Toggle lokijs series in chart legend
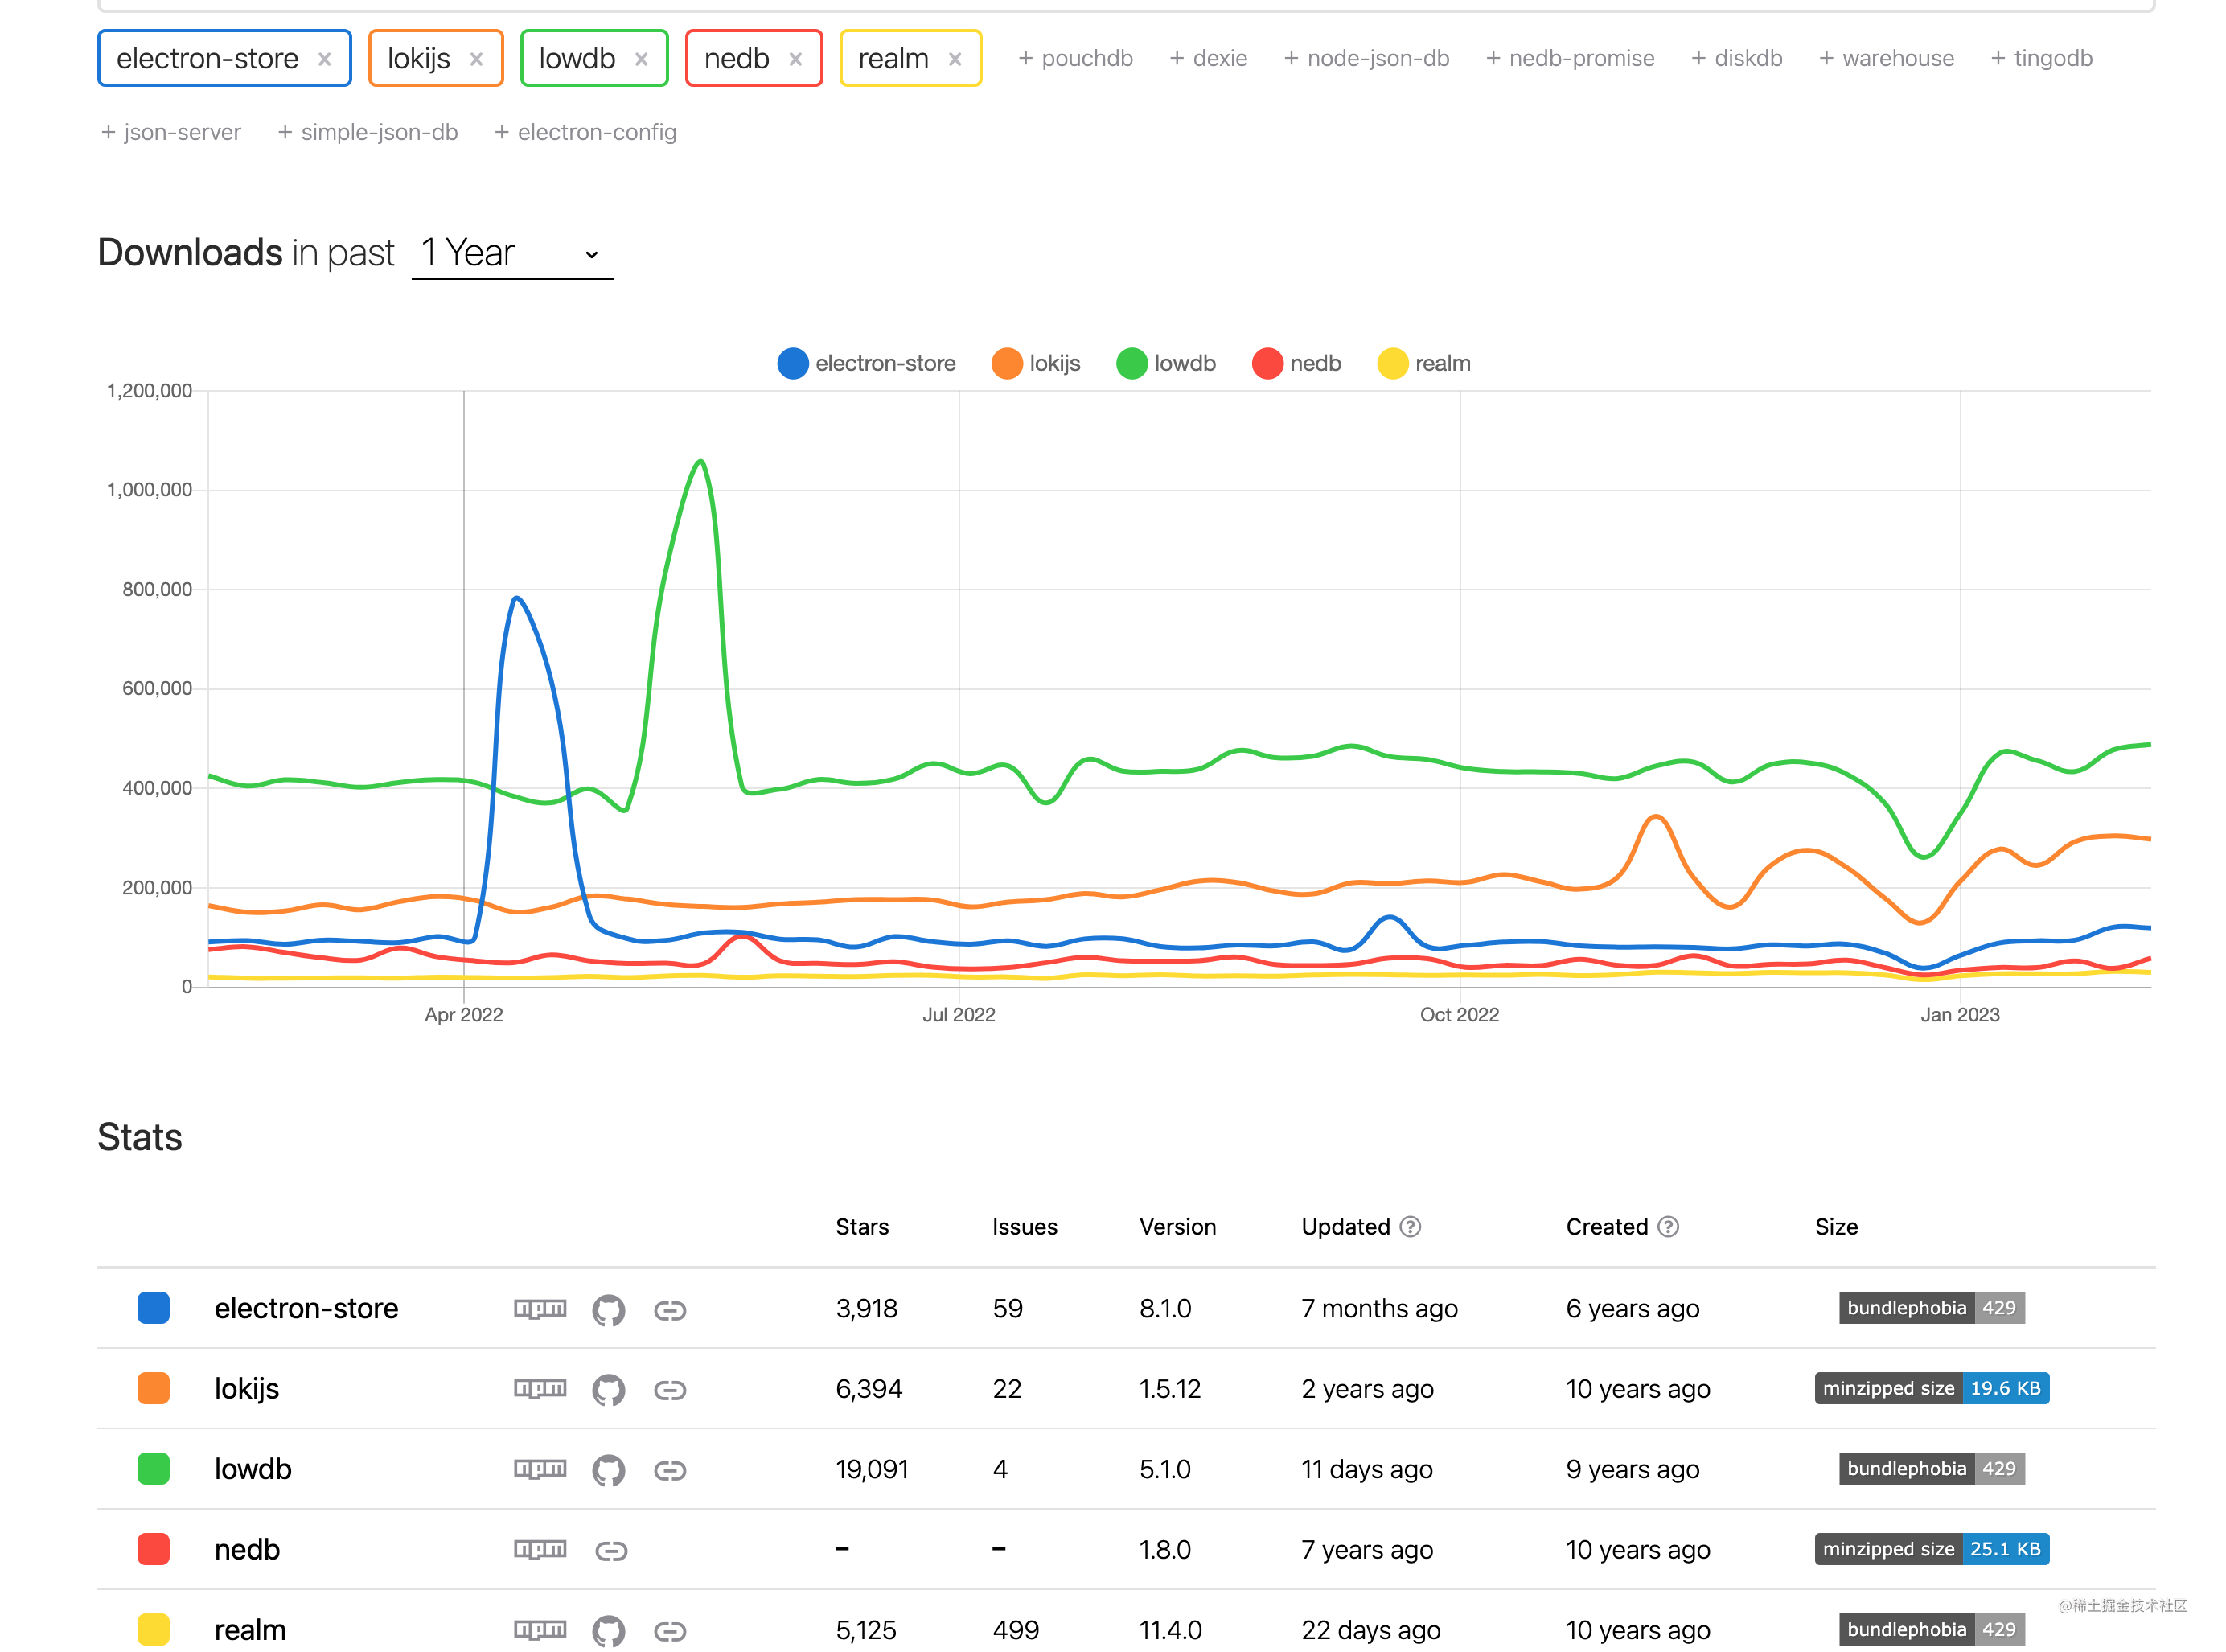Viewport: 2226px width, 1652px height. [x=1036, y=364]
